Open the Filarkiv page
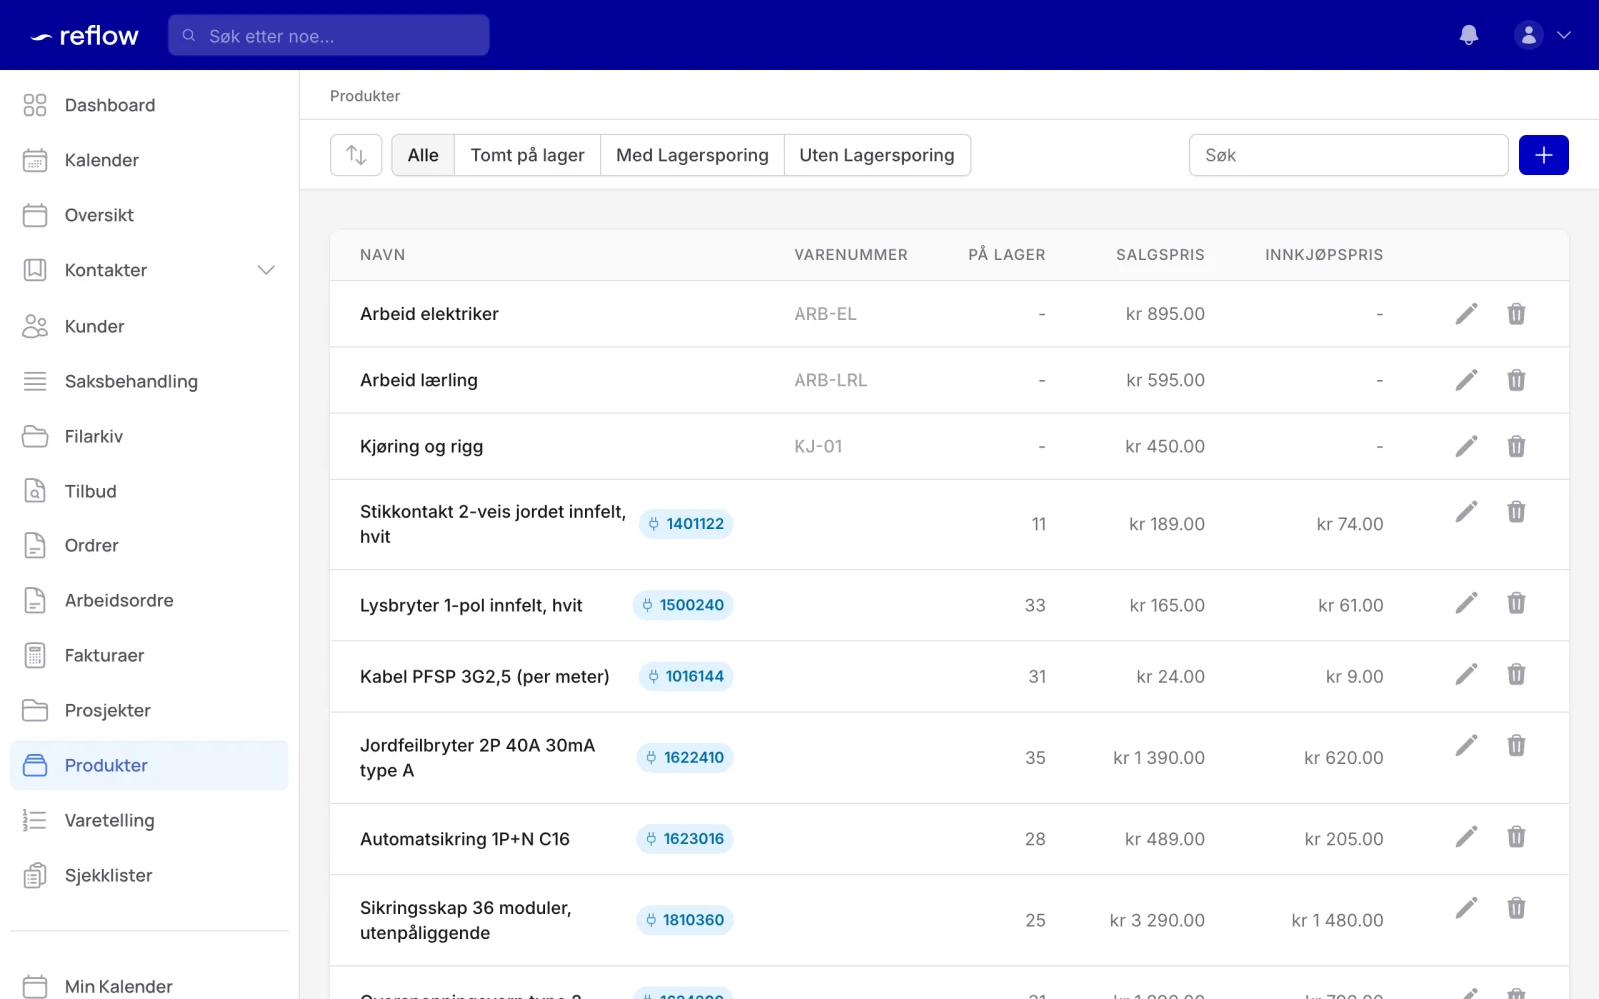Viewport: 1599px width, 999px height. tap(149, 436)
